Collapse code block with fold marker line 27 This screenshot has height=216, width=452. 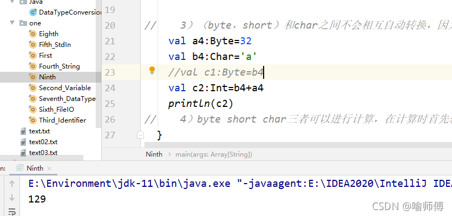coord(140,134)
